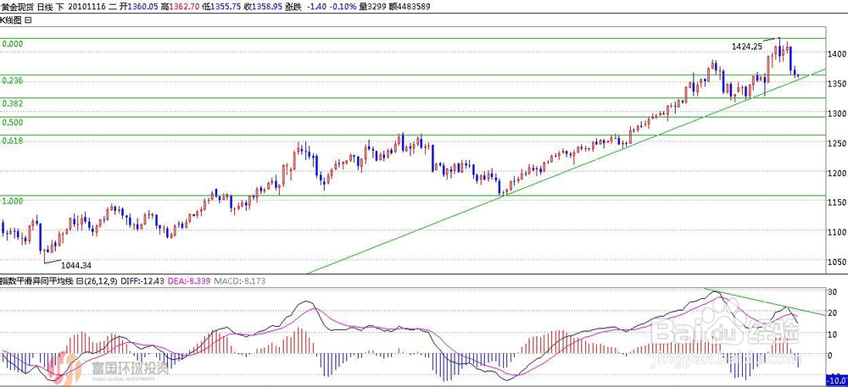Select the 1.000 Fibonacci level label
848x387 pixels.
(12, 201)
